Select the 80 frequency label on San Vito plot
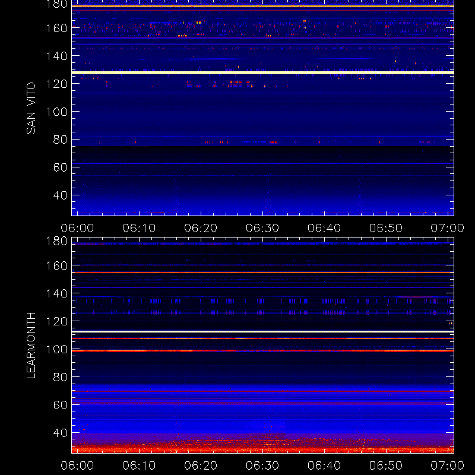This screenshot has height=475, width=475. tap(60, 140)
